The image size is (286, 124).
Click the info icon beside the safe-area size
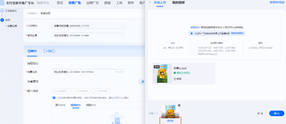(x=216, y=54)
